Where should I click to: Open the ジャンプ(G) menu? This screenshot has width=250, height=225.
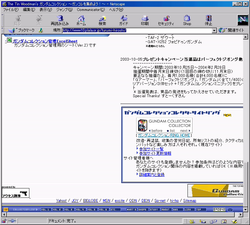click(x=64, y=10)
